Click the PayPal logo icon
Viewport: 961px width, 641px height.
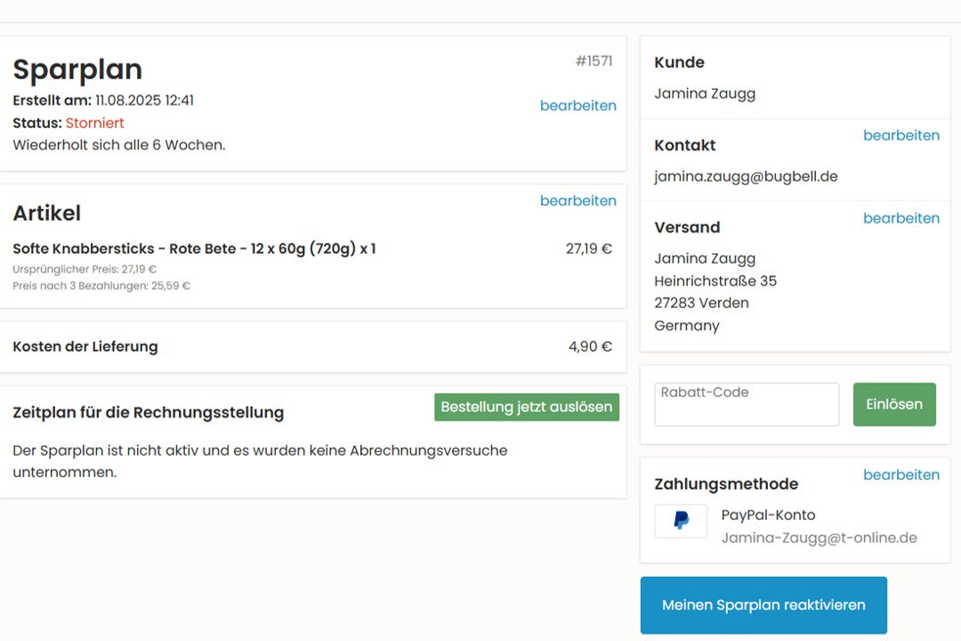(x=681, y=522)
